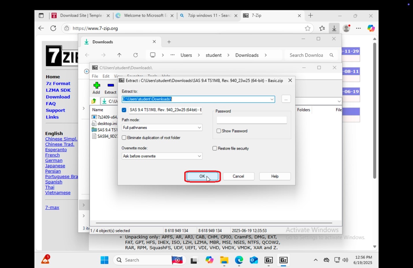Open the Overwrite mode dropdown

tap(162, 156)
